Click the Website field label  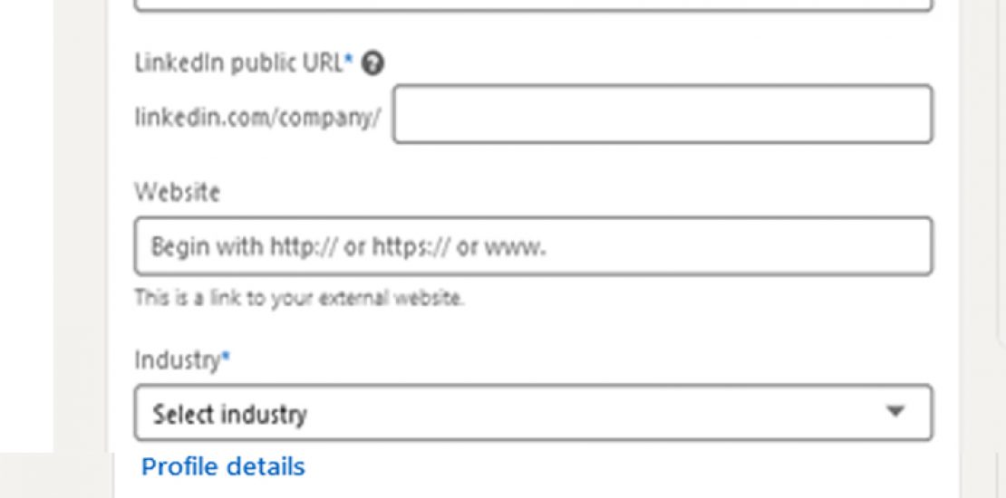(177, 192)
